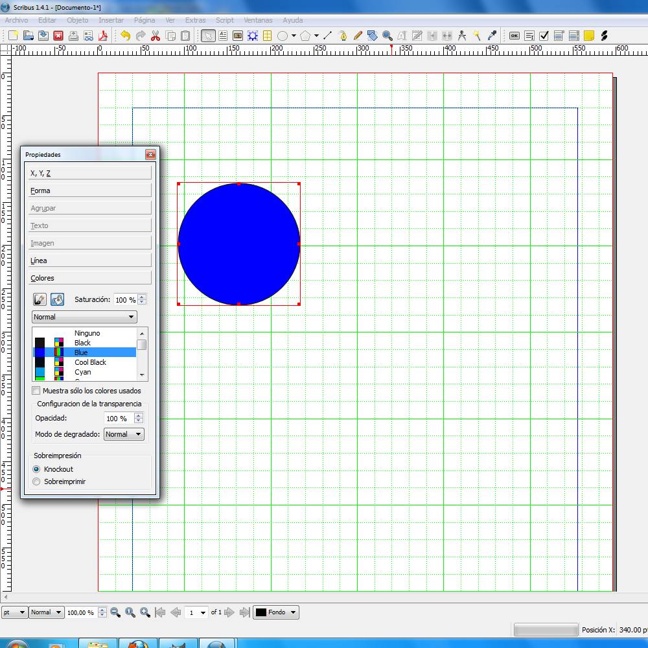Viewport: 648px width, 648px height.
Task: Click the Undo arrow icon
Action: (x=125, y=36)
